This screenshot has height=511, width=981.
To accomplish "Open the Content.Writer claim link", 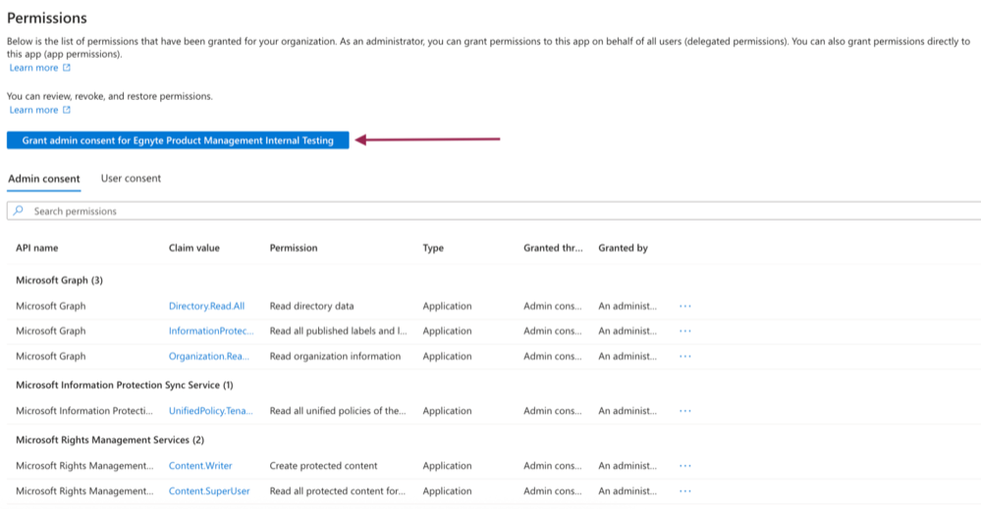I will click(x=200, y=466).
